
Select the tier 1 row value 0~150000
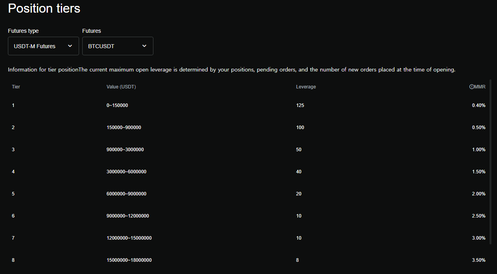(x=117, y=105)
